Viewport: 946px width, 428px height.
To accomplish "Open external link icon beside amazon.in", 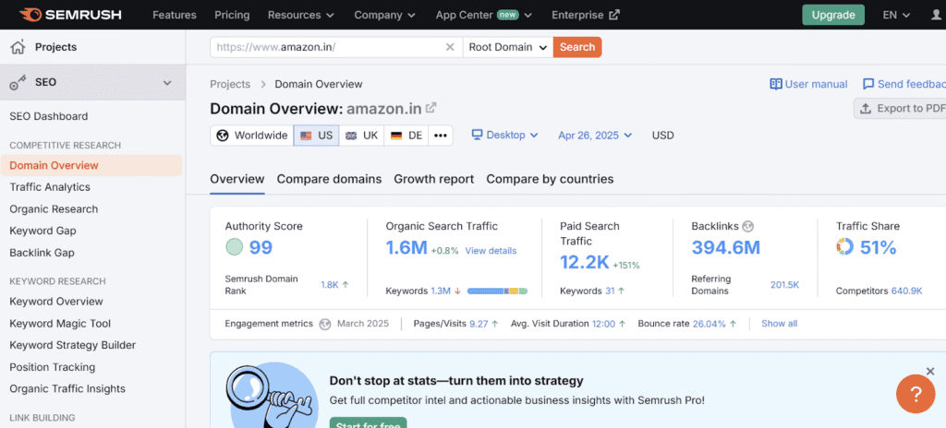I will click(431, 109).
